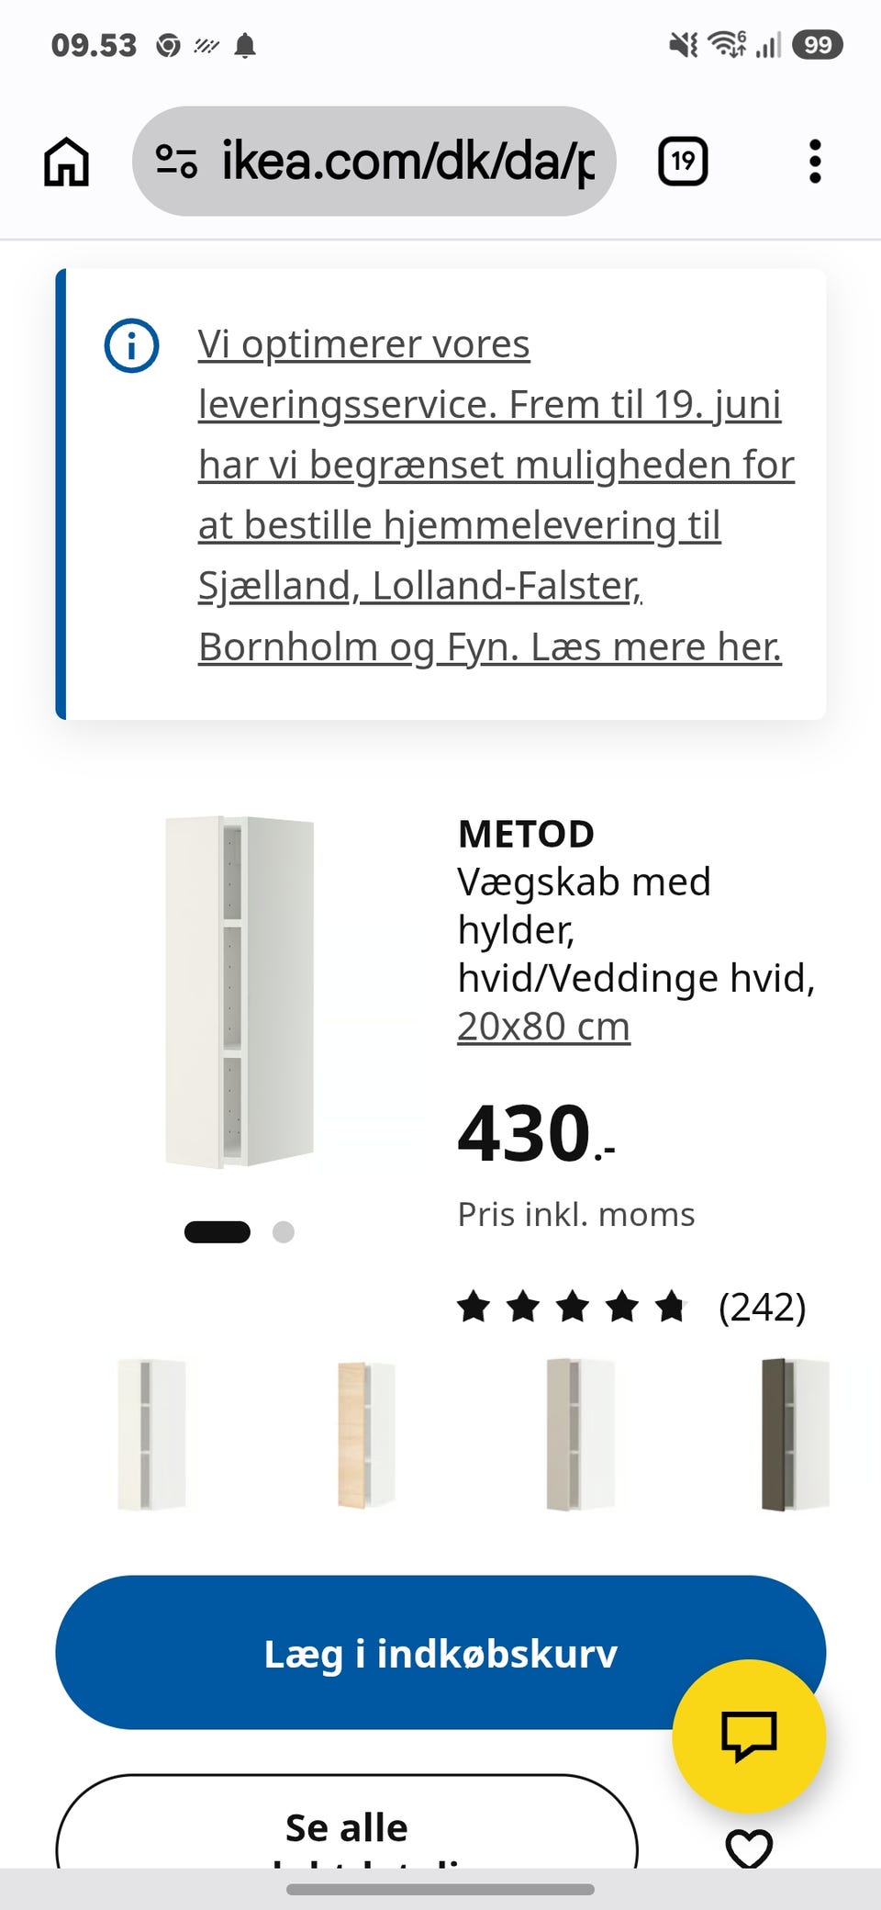Open the tab switcher showing 19 tabs
881x1910 pixels.
coord(683,162)
